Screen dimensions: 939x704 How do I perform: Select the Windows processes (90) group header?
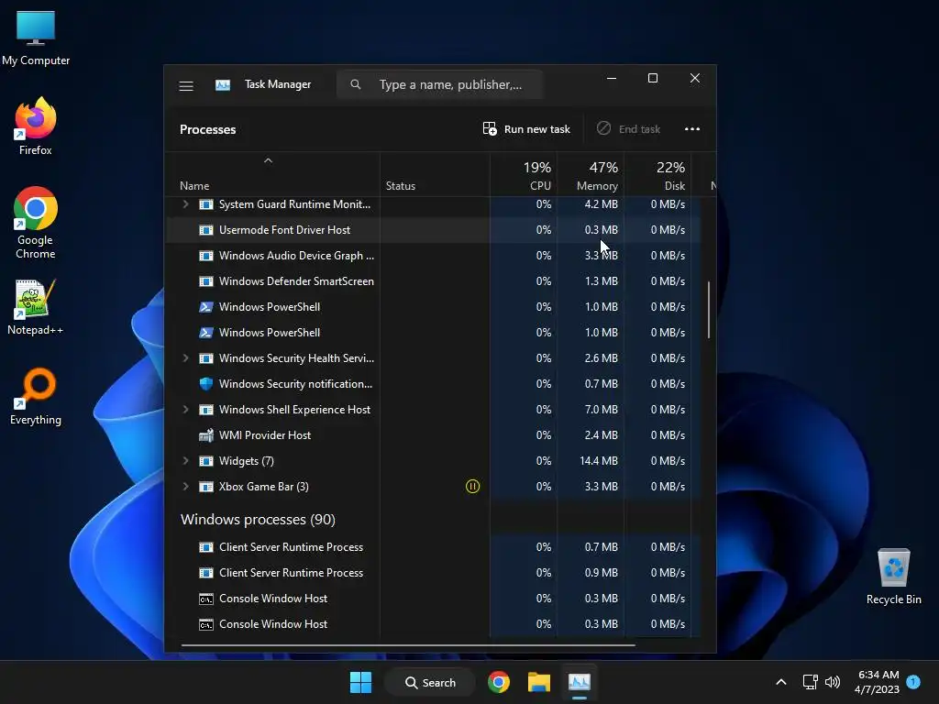(258, 519)
